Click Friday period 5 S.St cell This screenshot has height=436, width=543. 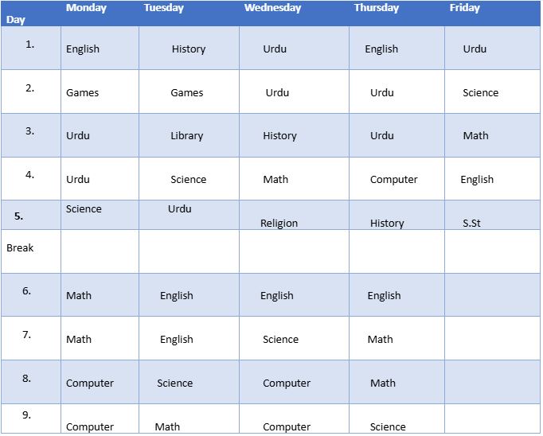coord(493,215)
